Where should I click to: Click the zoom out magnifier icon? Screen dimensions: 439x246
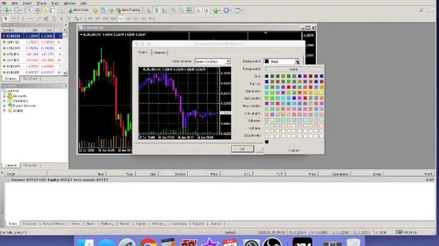181,10
